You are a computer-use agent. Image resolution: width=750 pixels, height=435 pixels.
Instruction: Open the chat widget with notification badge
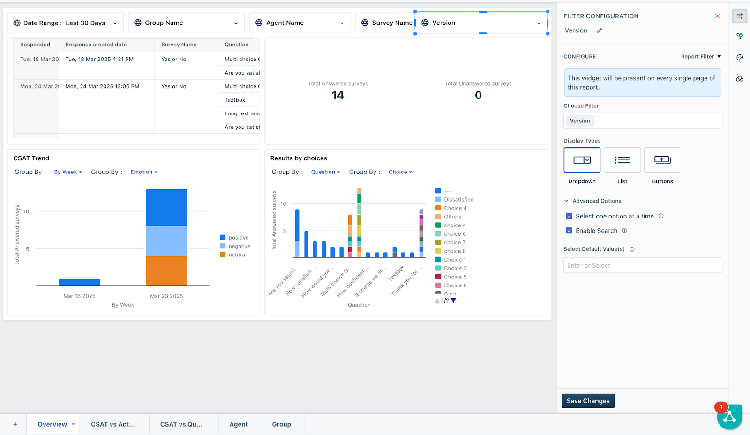[x=729, y=416]
